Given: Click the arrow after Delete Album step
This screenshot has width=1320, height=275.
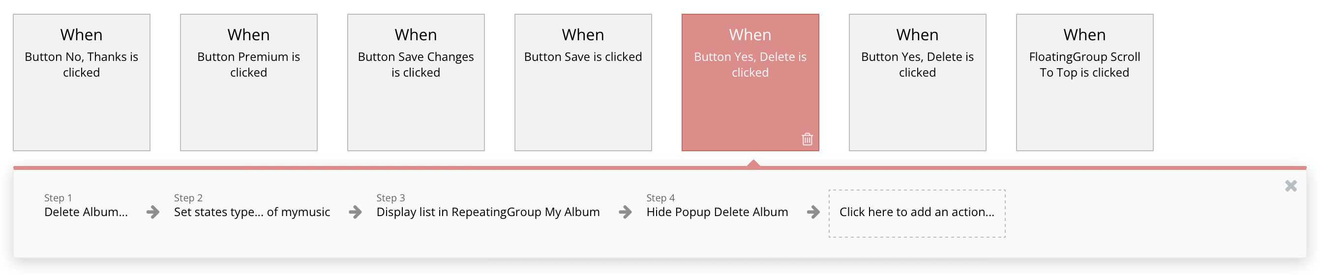Looking at the screenshot, I should coord(152,212).
